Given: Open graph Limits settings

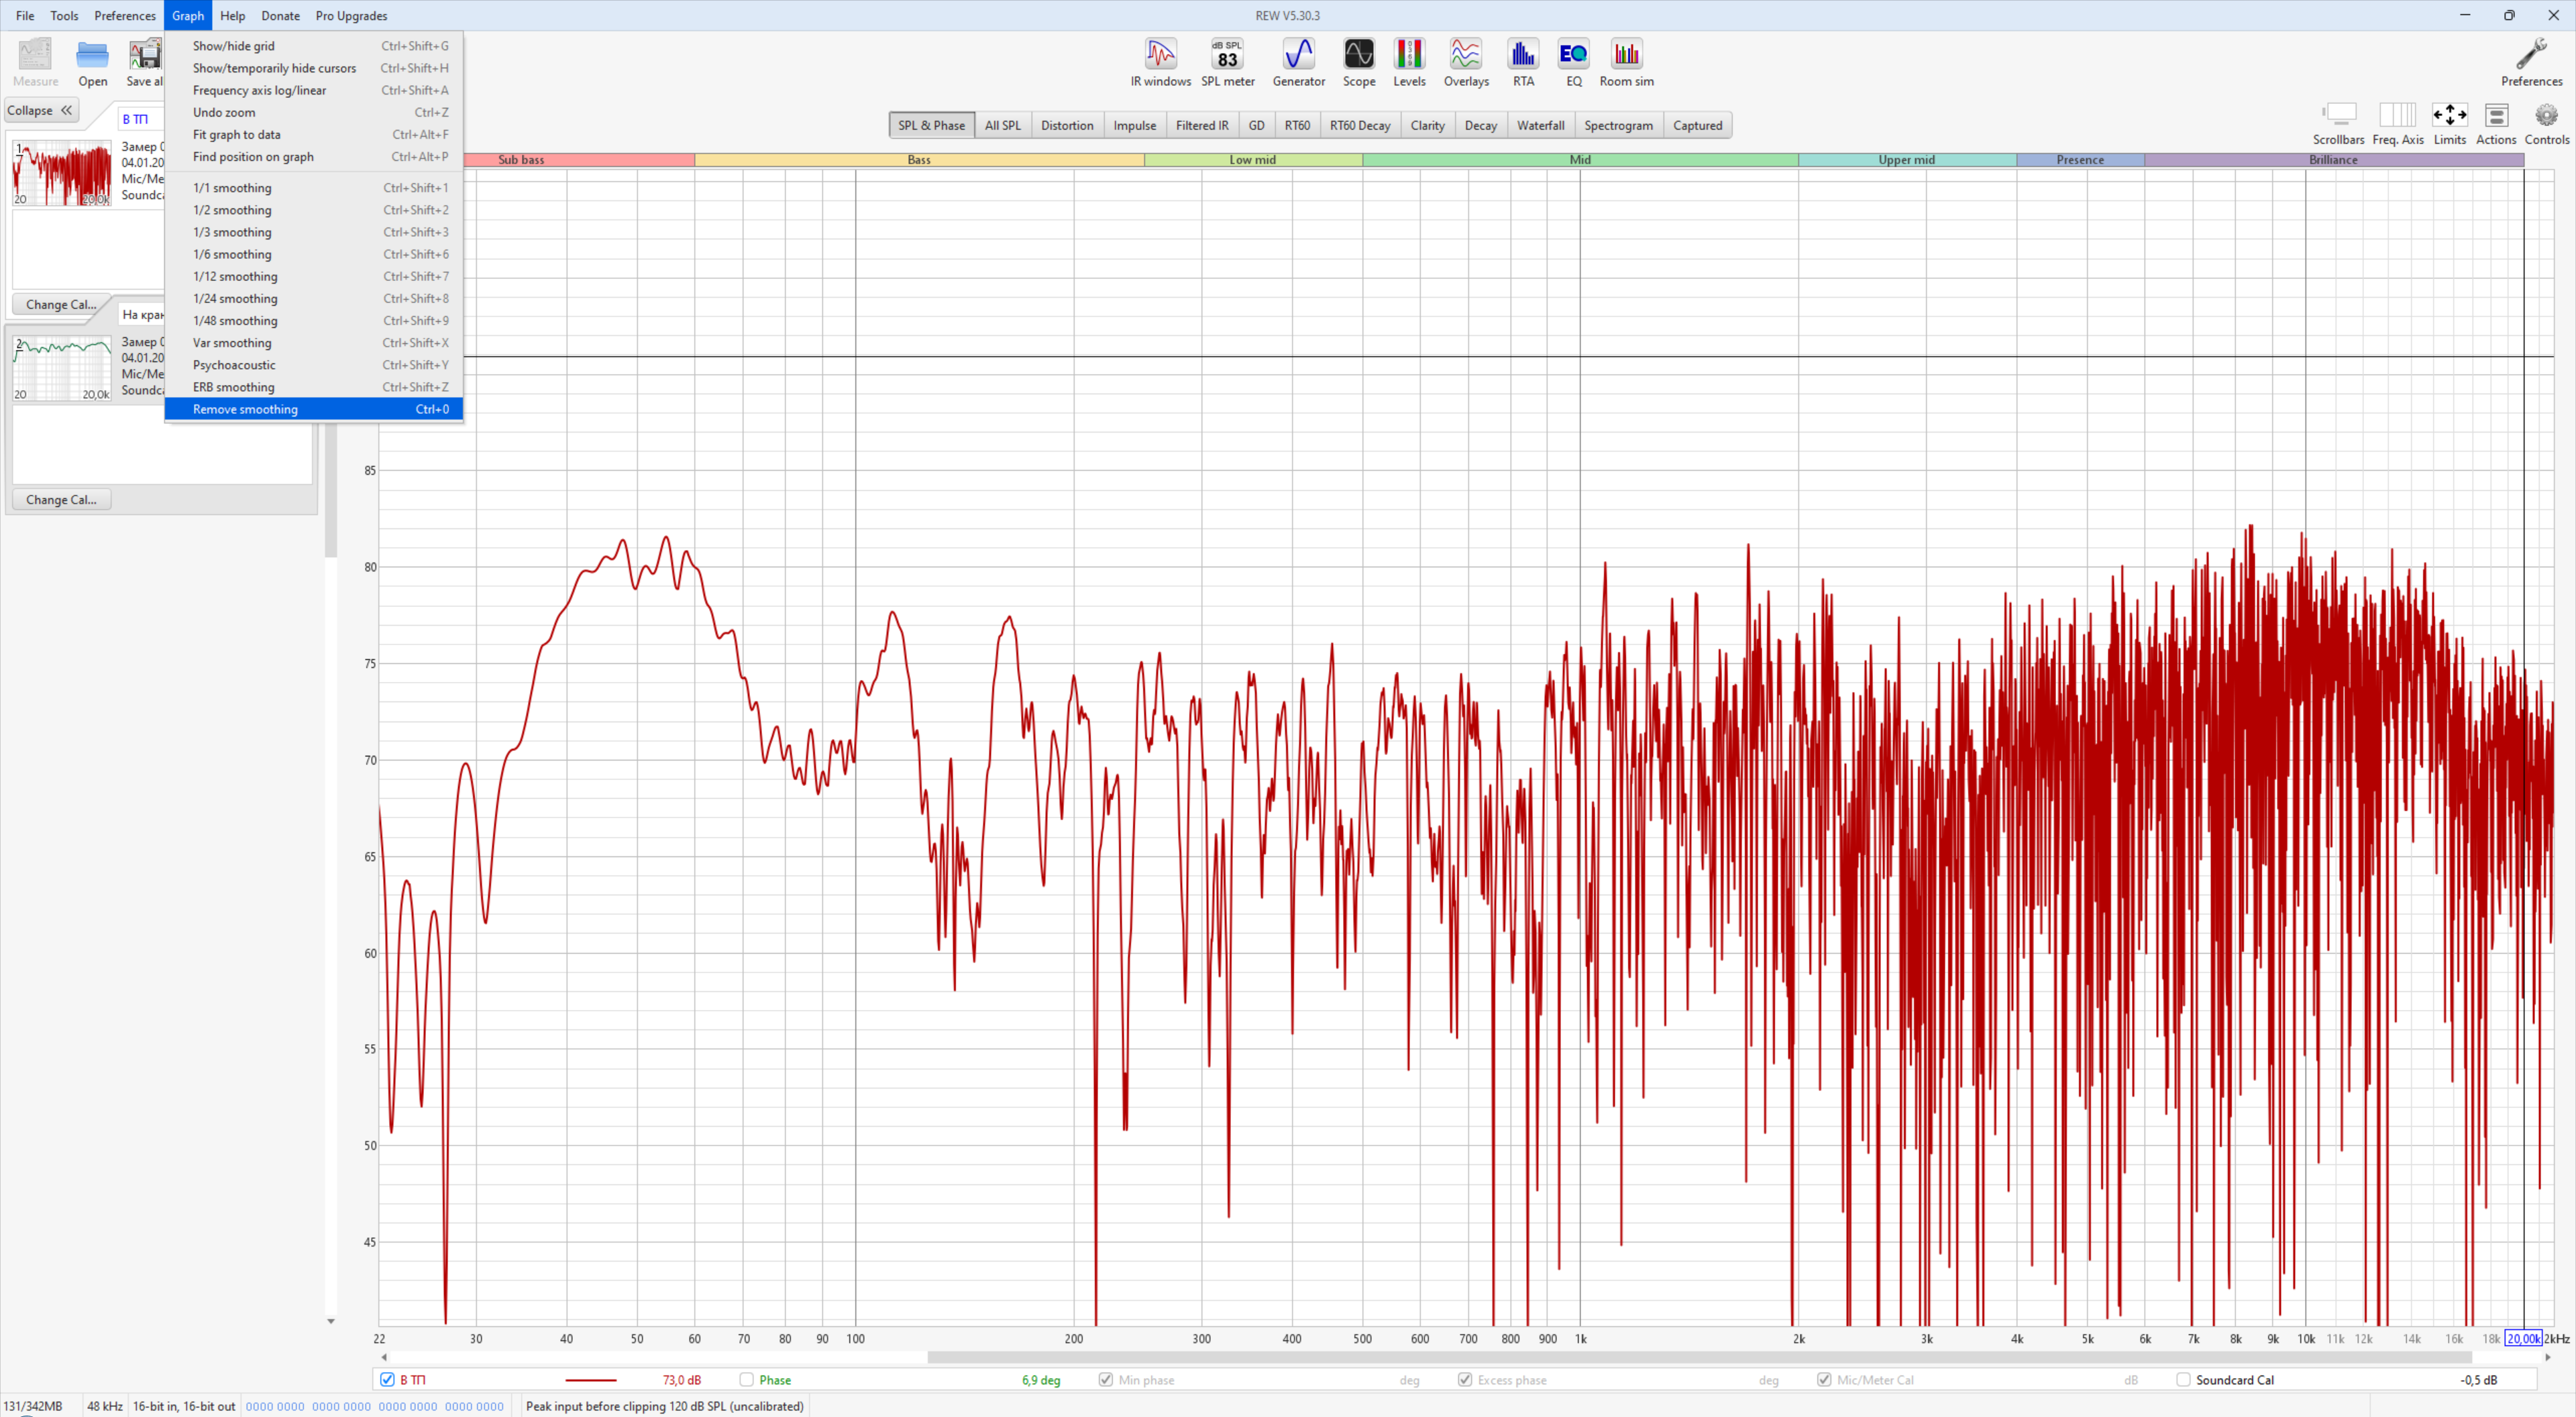Looking at the screenshot, I should [x=2449, y=124].
